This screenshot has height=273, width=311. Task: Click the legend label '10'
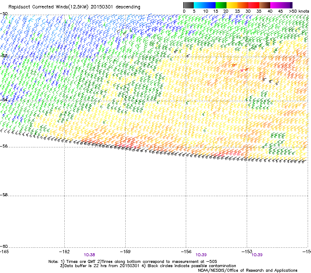(206, 11)
